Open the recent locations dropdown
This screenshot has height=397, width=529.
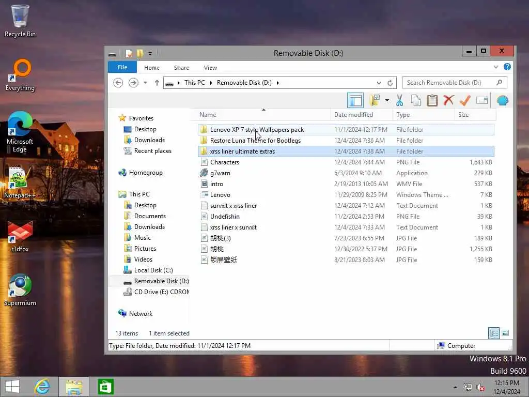click(x=145, y=83)
